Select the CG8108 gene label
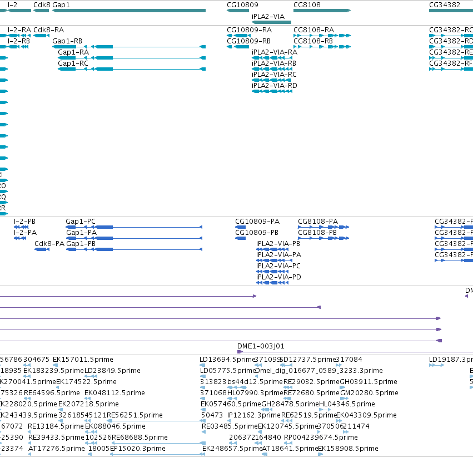The image size is (473, 457). click(x=307, y=5)
